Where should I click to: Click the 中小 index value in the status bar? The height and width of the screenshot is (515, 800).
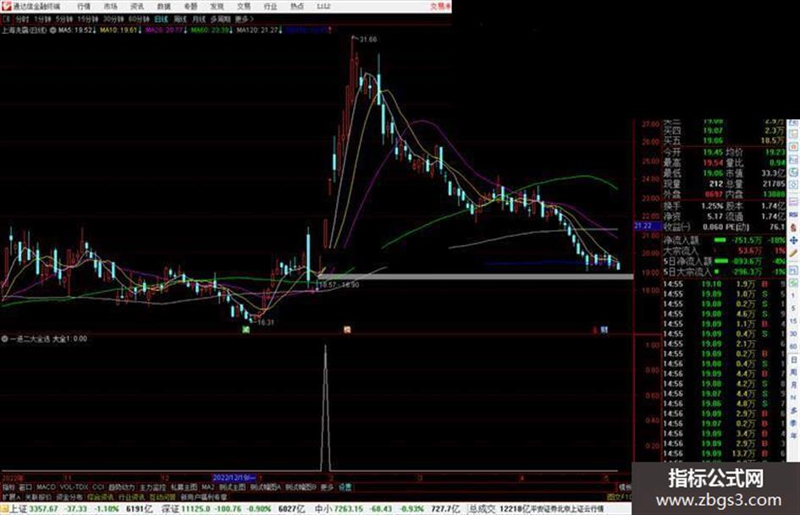(349, 509)
